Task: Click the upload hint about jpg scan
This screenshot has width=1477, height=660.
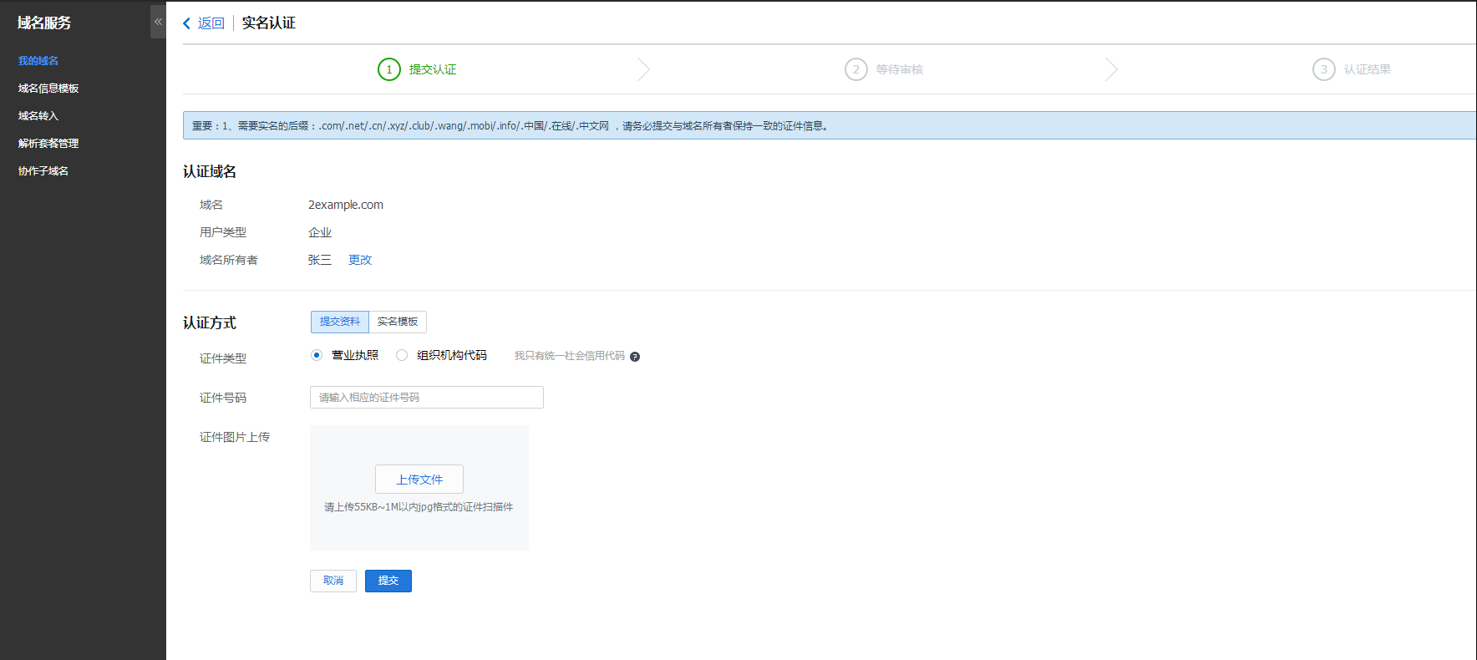Action: (419, 507)
